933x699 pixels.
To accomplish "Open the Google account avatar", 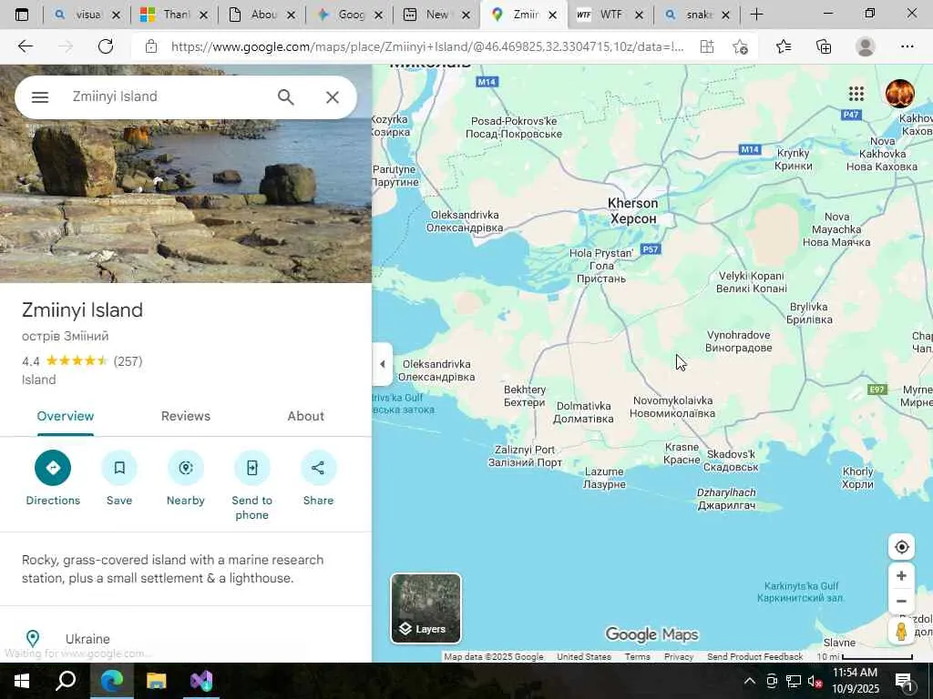I will tap(899, 94).
